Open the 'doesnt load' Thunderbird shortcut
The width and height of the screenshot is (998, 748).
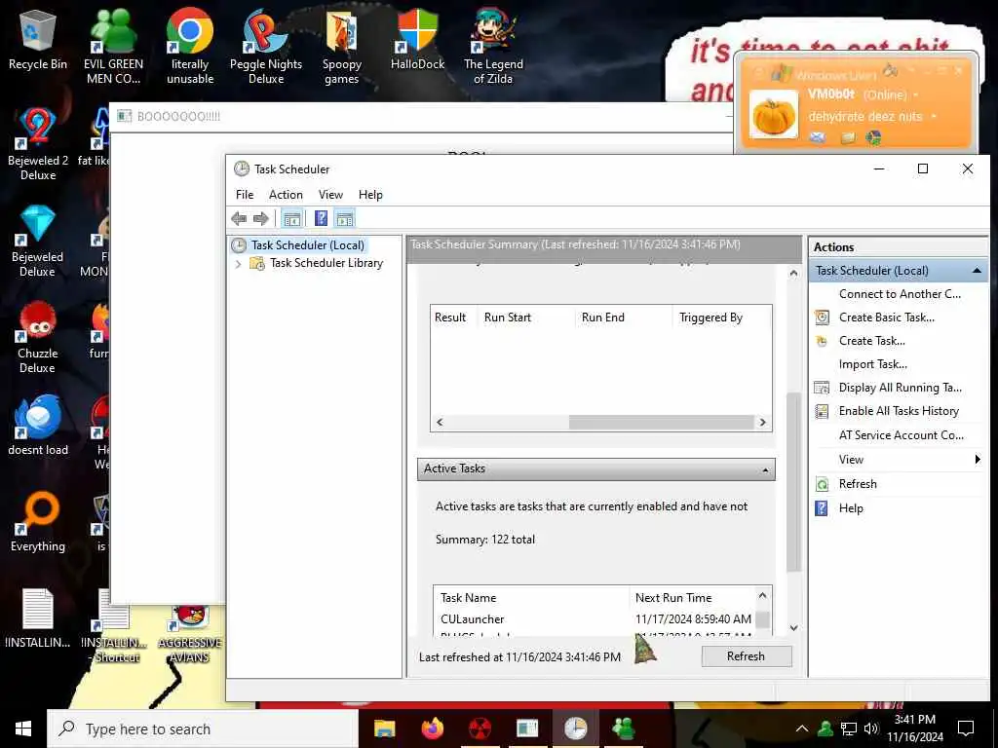38,426
